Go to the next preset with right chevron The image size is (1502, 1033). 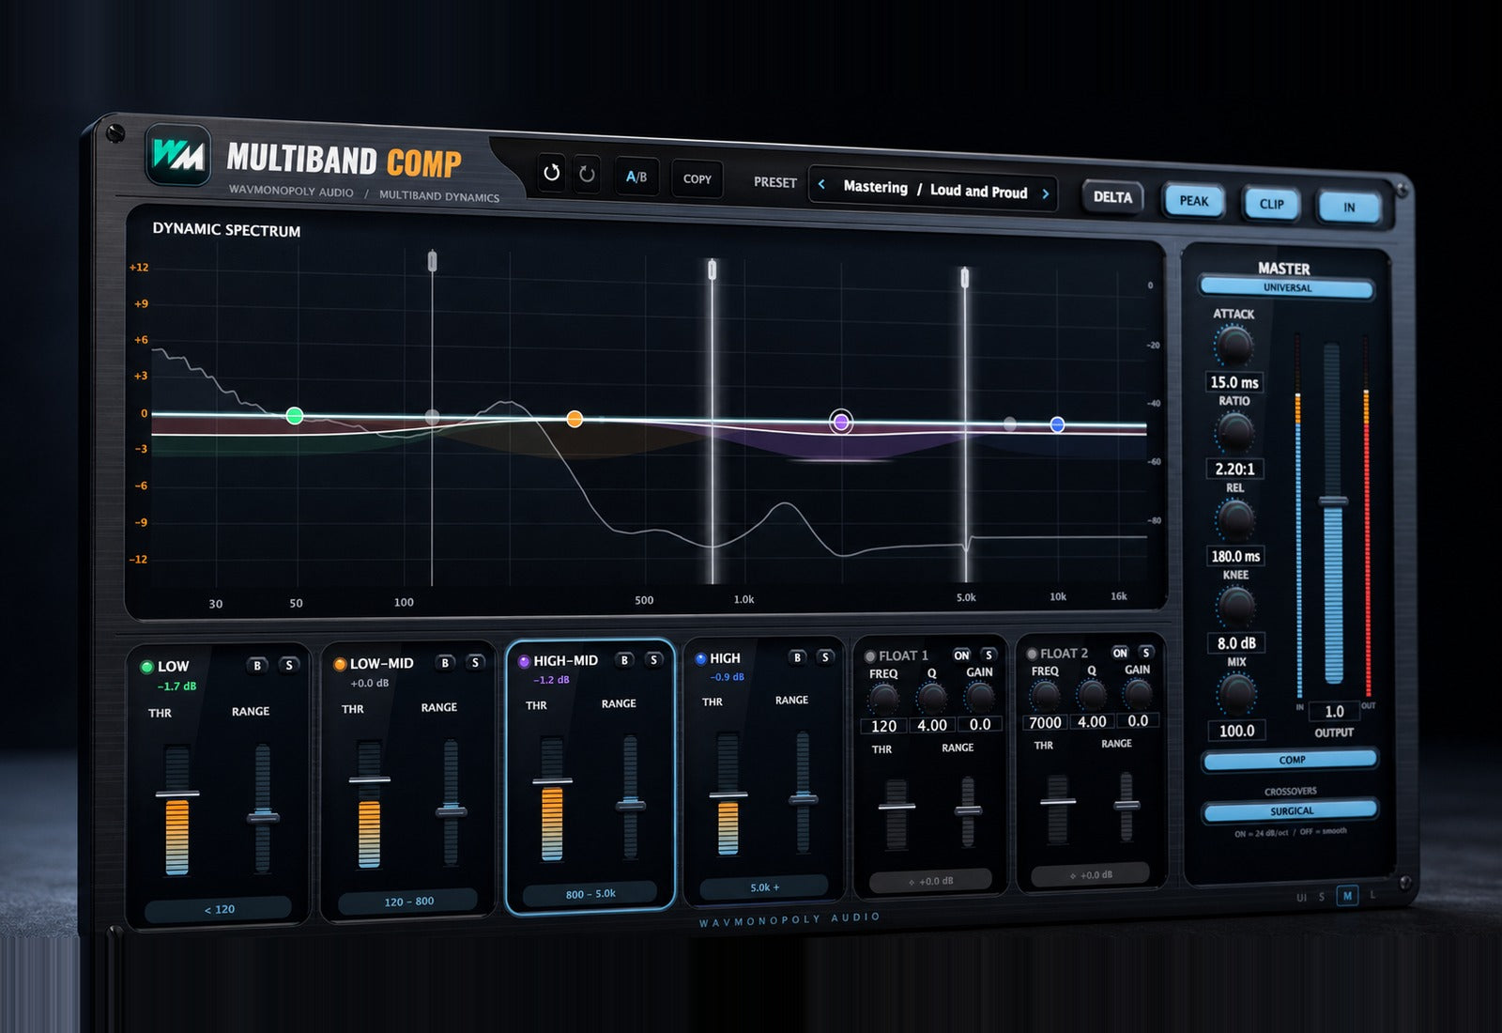1045,194
